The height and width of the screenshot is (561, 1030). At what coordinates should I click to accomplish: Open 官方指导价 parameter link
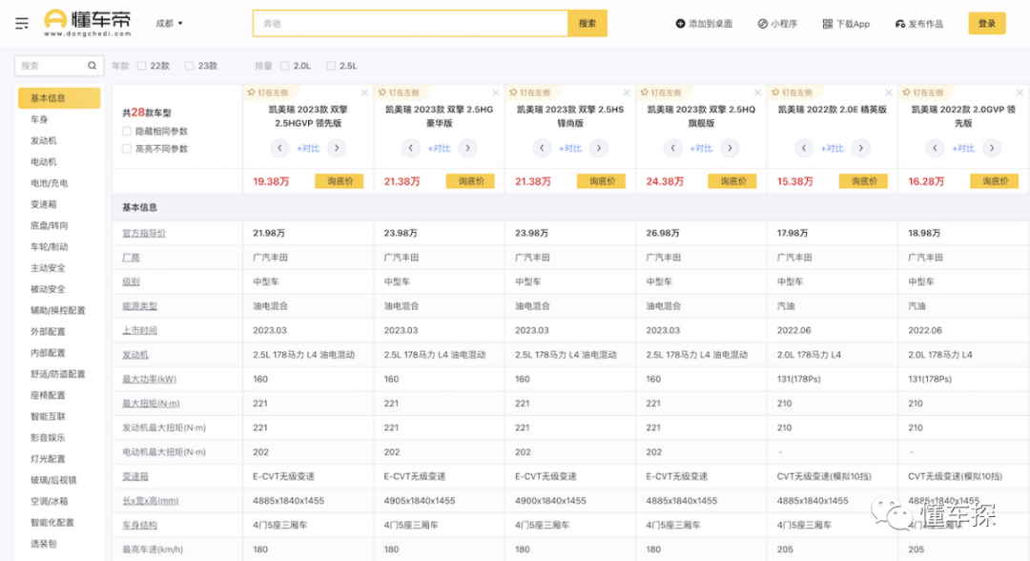click(x=144, y=233)
